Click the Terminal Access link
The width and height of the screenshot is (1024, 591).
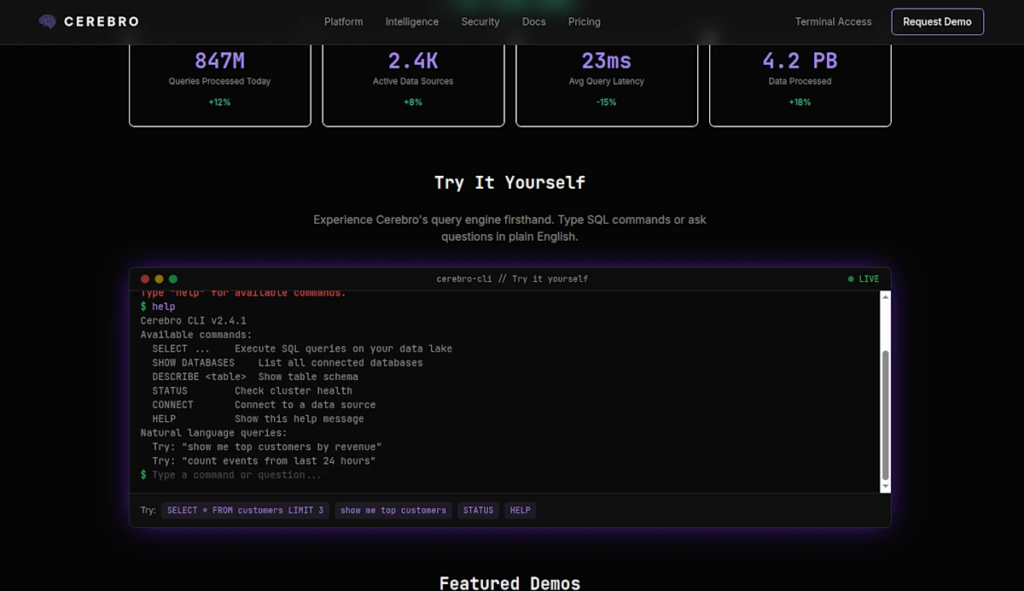click(x=834, y=21)
